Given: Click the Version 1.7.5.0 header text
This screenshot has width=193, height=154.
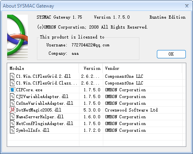Looking at the screenshot, I should [x=112, y=17].
